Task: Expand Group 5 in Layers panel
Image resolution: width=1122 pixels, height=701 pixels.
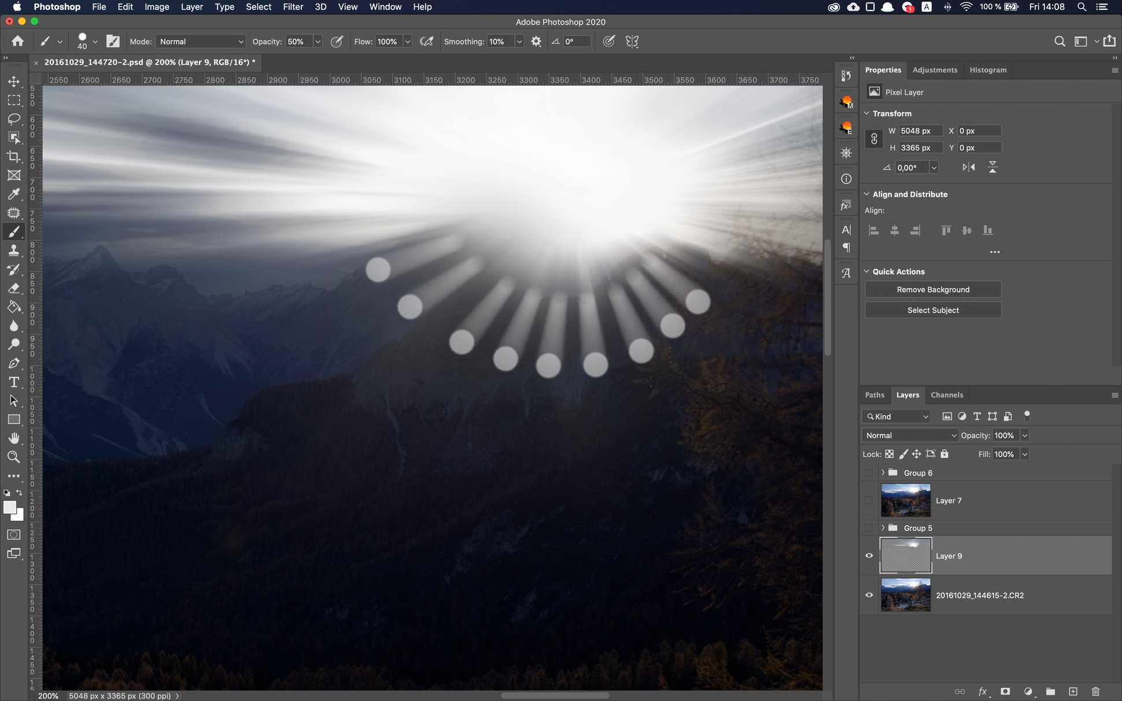Action: pos(882,527)
